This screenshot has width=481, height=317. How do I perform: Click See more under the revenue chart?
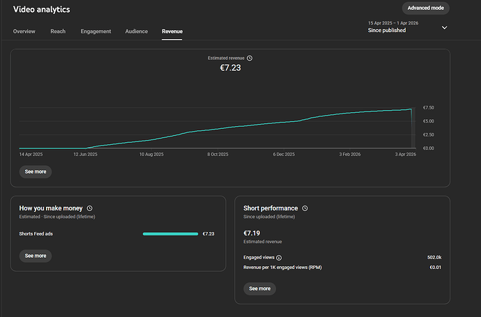coord(36,171)
